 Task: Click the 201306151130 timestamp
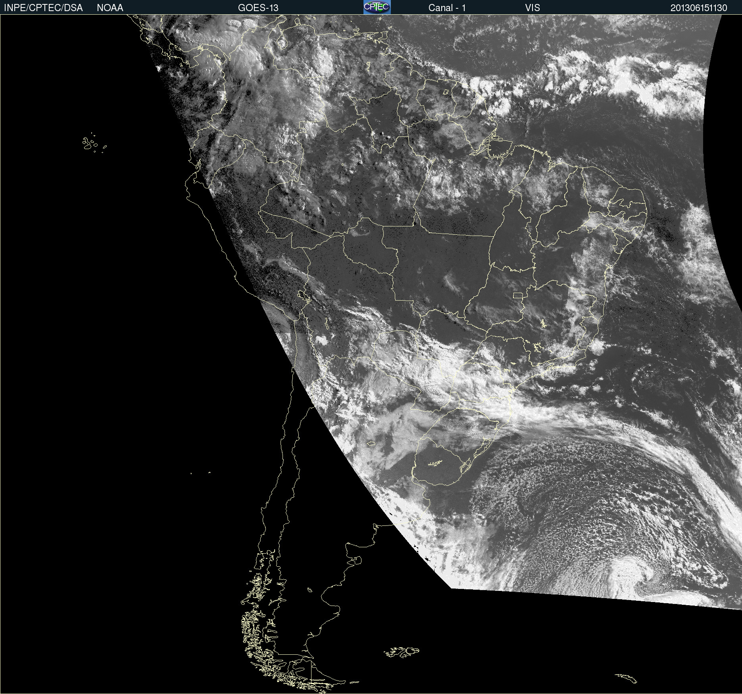699,8
